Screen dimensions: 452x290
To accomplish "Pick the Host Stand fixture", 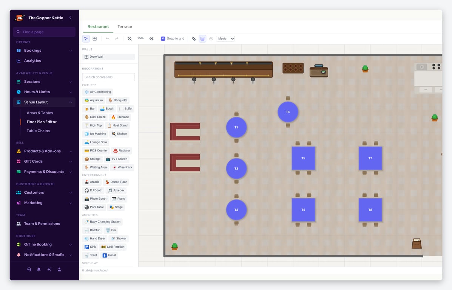I will (117, 125).
